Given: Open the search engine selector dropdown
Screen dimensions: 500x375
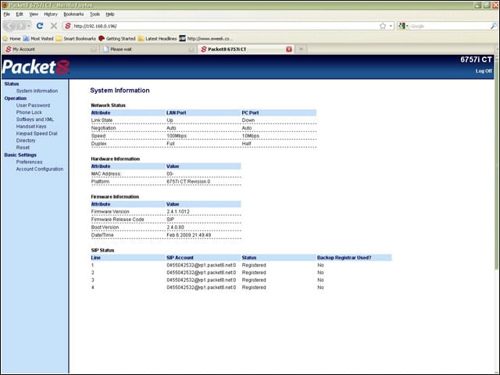Looking at the screenshot, I should click(403, 26).
